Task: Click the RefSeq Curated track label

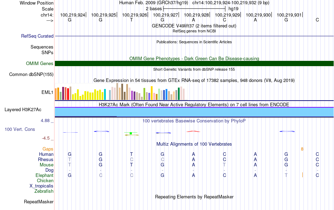Action: point(37,36)
